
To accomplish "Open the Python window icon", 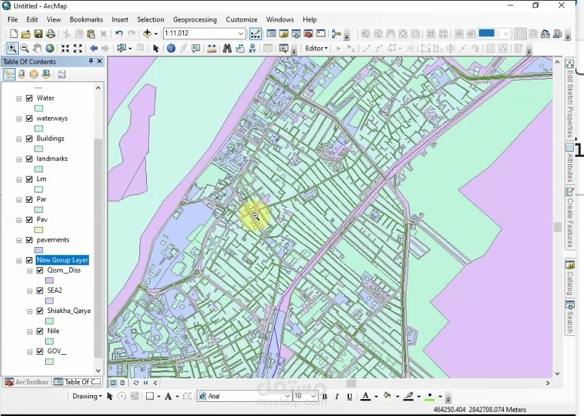I will tap(321, 34).
